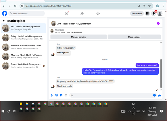Image resolution: width=167 pixels, height=121 pixels.
Task: Open the taskbar clock and date
Action: [152, 111]
